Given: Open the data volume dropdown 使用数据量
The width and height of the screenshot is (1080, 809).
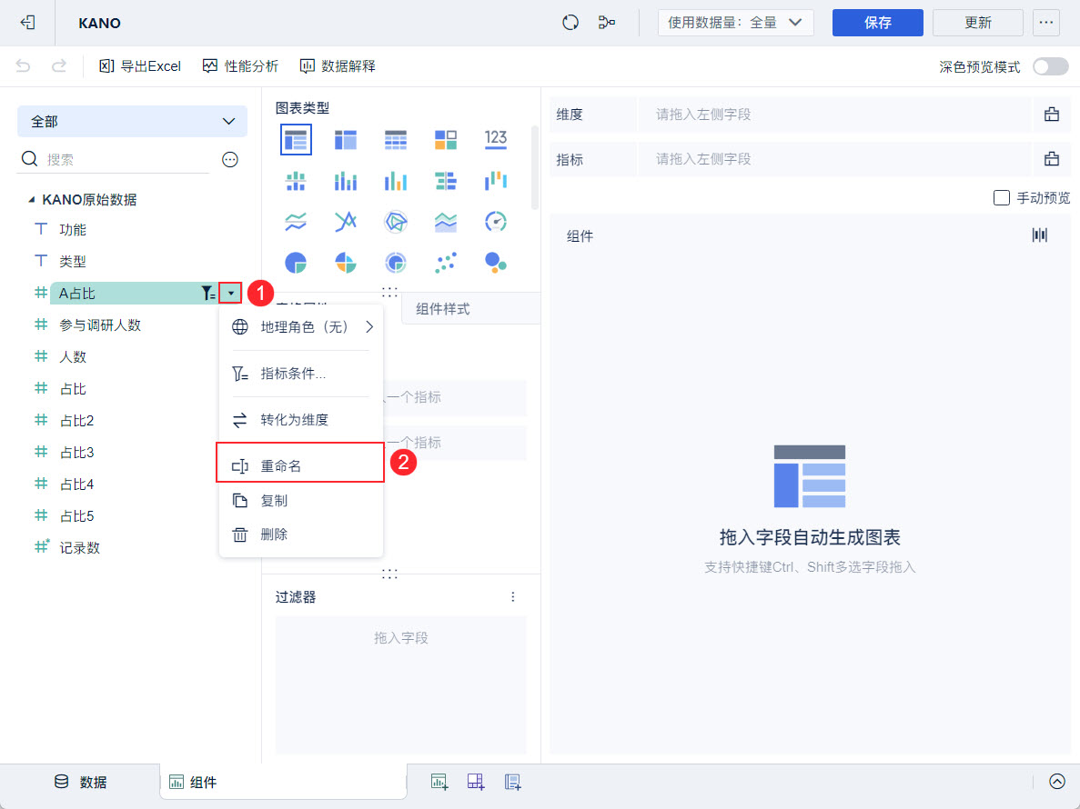Looking at the screenshot, I should point(735,23).
